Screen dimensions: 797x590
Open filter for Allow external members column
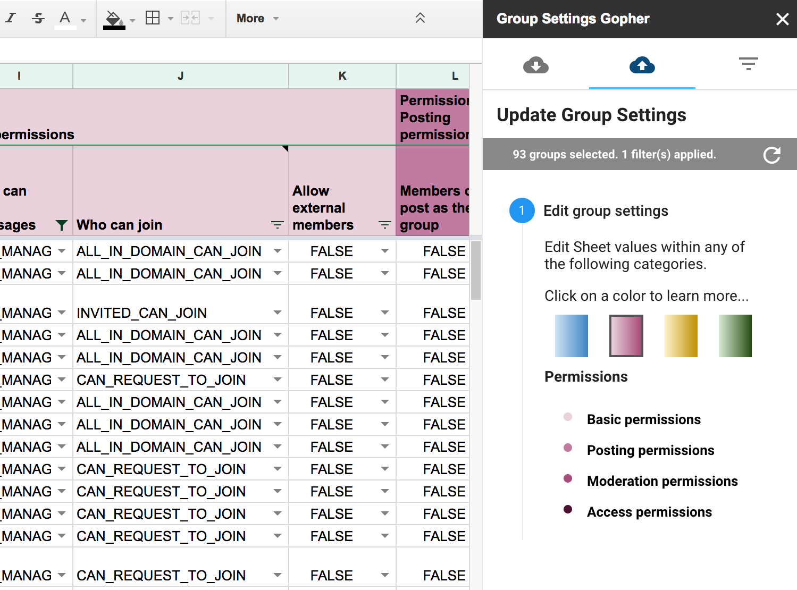(x=384, y=225)
